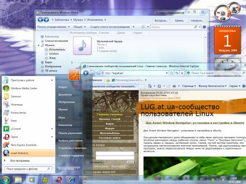Viewport: 246px width, 184px height.
Task: Open Internet Explorer taskbar icon
Action: 72,180
